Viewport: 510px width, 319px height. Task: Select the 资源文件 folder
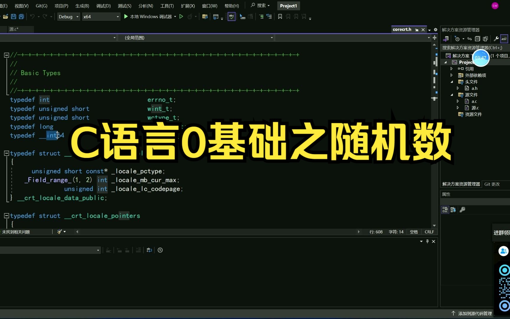(473, 114)
